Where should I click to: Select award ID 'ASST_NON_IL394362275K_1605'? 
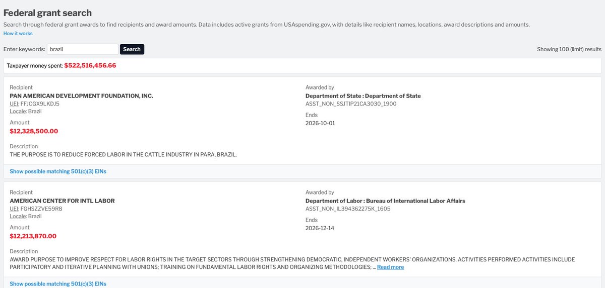click(348, 209)
